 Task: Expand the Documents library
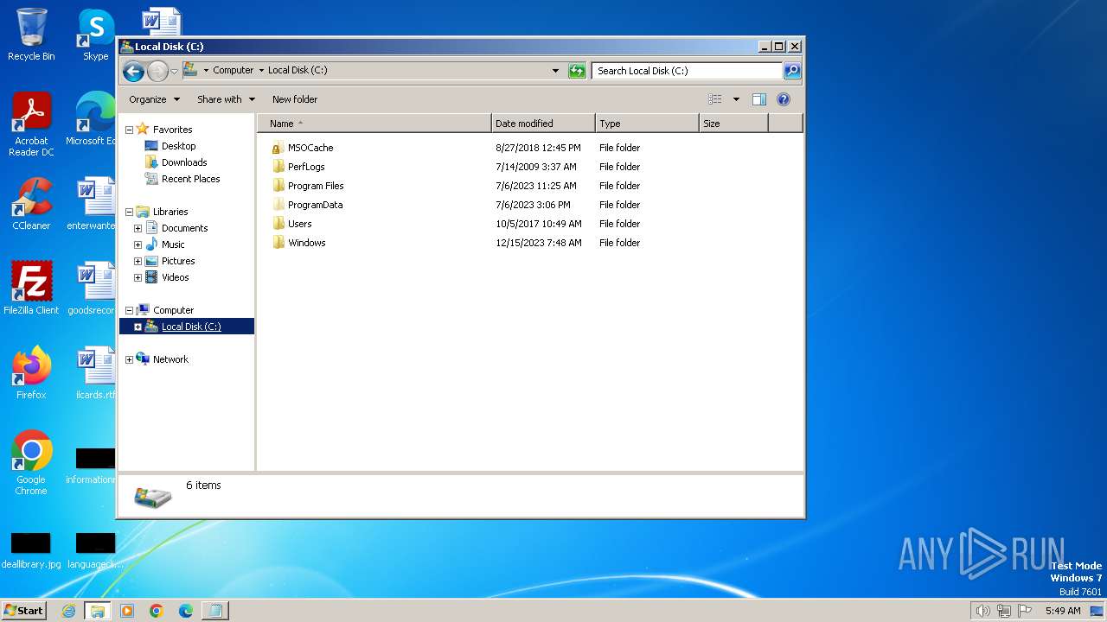pos(138,228)
